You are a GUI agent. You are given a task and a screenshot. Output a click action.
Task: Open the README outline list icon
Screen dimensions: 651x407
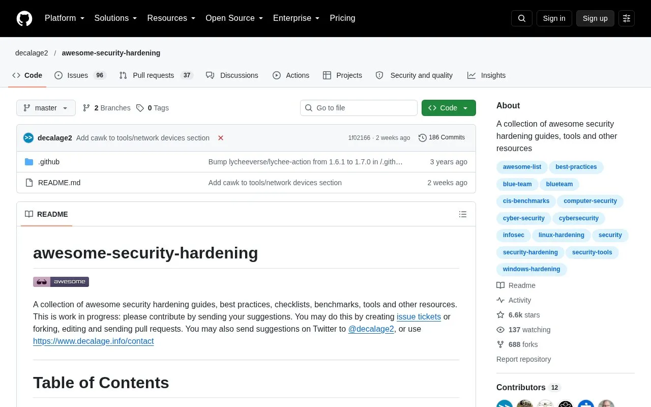coord(463,214)
